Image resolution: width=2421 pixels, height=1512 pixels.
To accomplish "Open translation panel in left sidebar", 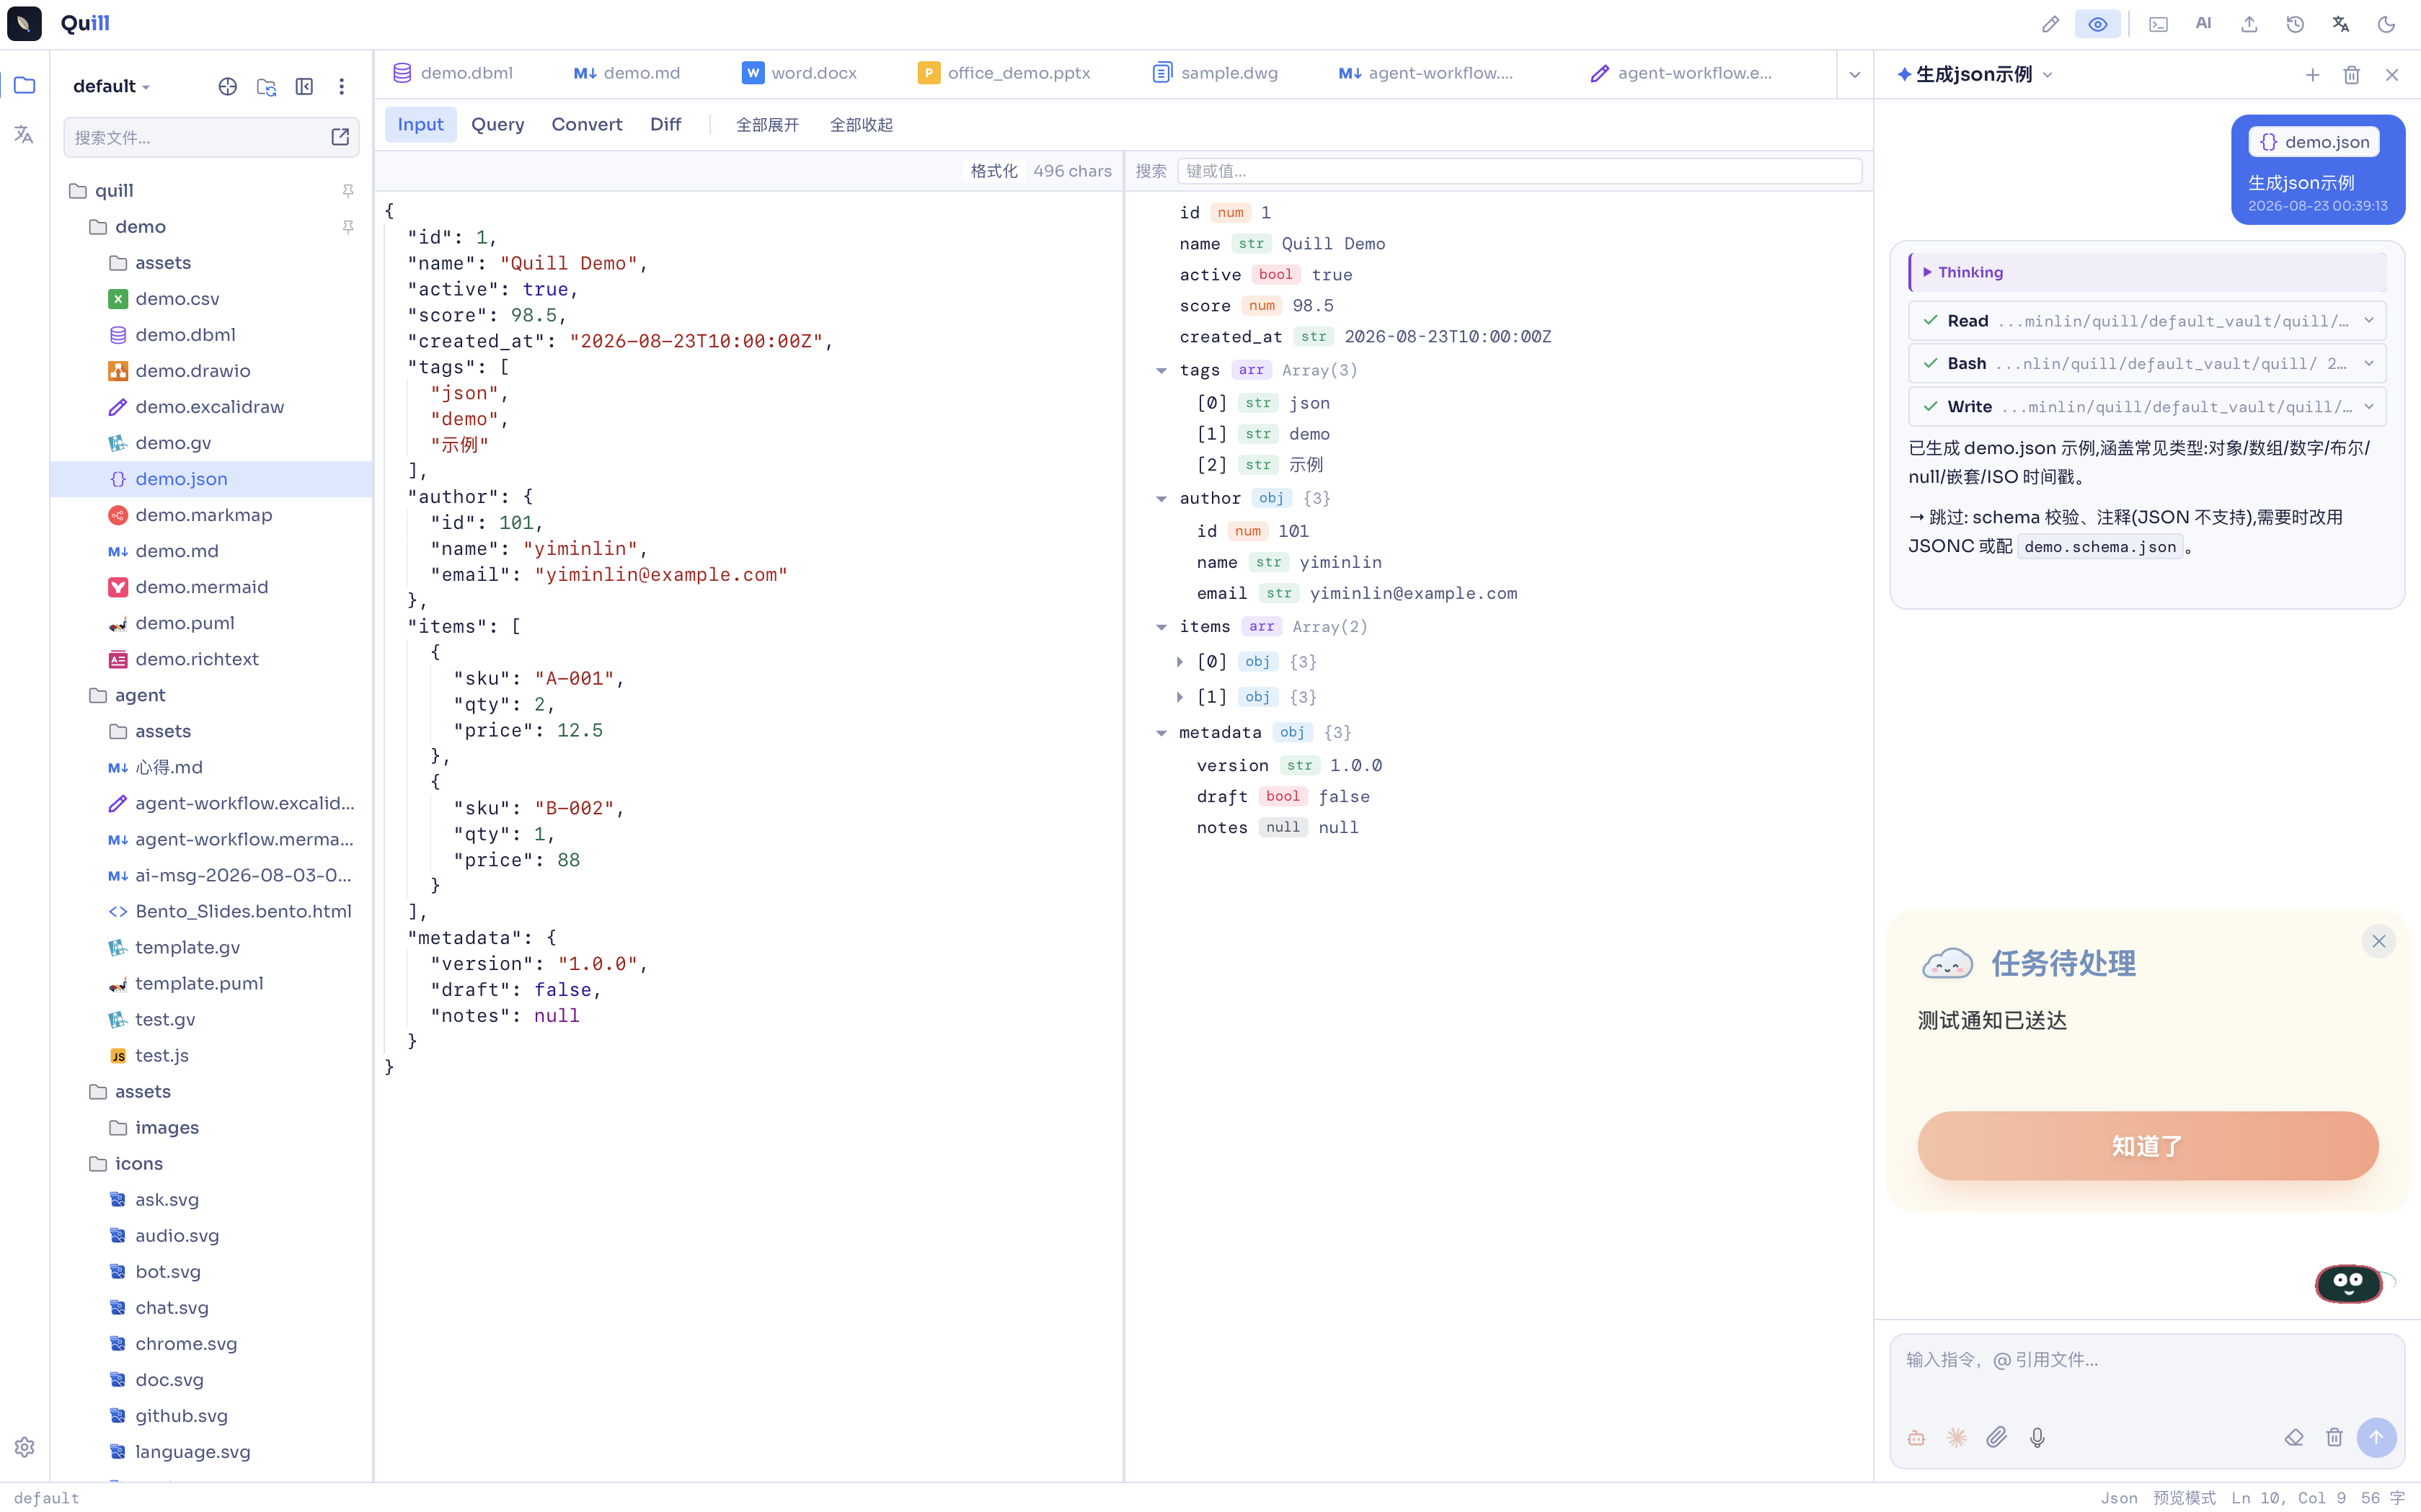I will (24, 134).
